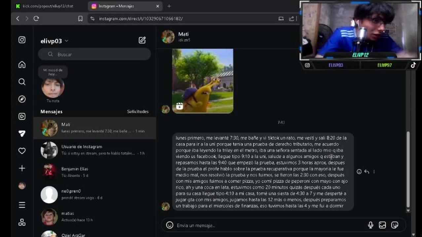Click chat scrollbar thumb
Viewport: 422px width, 237px height.
pos(408,169)
